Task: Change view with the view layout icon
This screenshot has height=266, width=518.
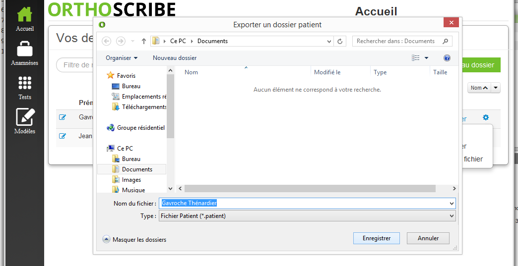Action: click(x=416, y=58)
